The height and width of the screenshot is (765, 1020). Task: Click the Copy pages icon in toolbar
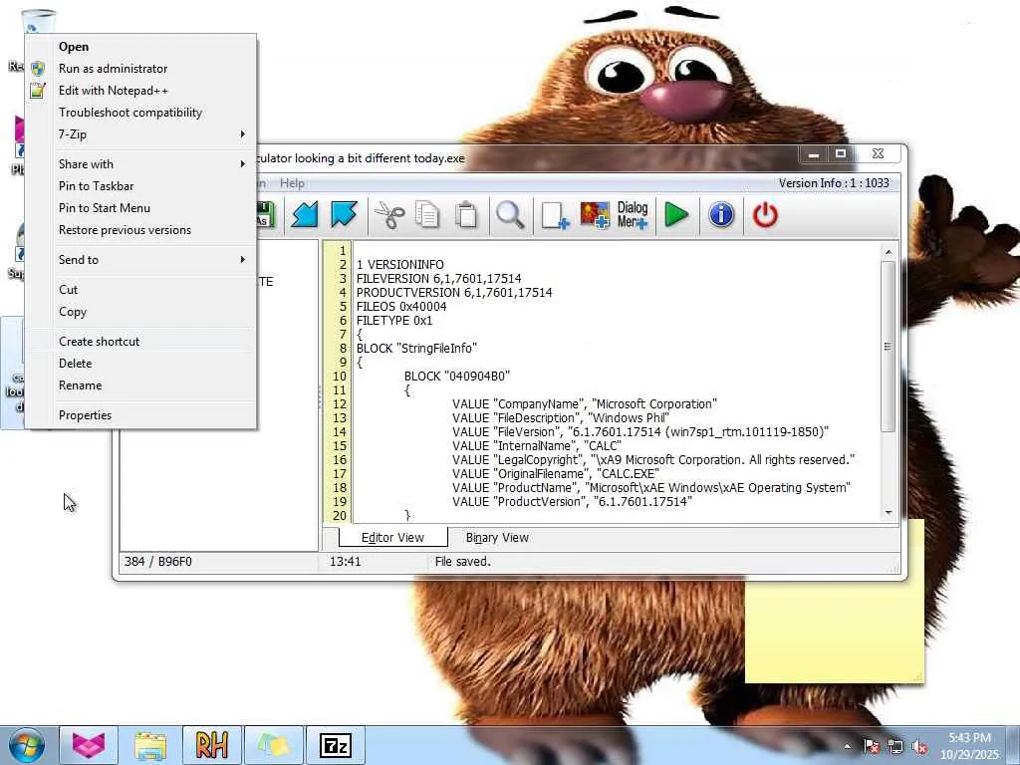click(x=427, y=215)
